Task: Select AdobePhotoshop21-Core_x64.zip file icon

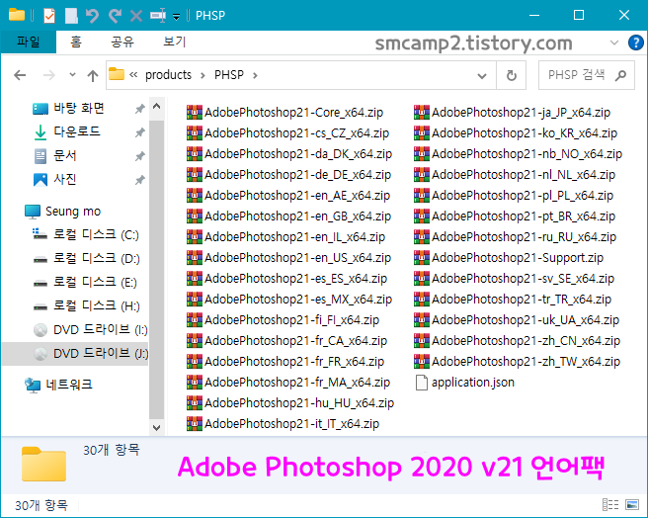Action: [195, 112]
